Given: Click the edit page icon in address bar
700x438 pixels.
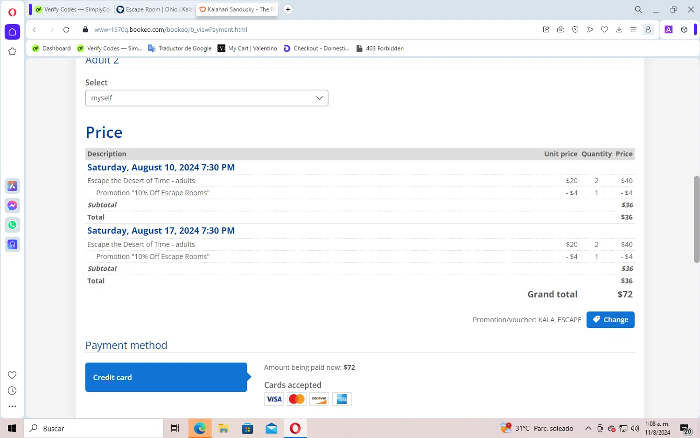Looking at the screenshot, I should click(x=546, y=29).
